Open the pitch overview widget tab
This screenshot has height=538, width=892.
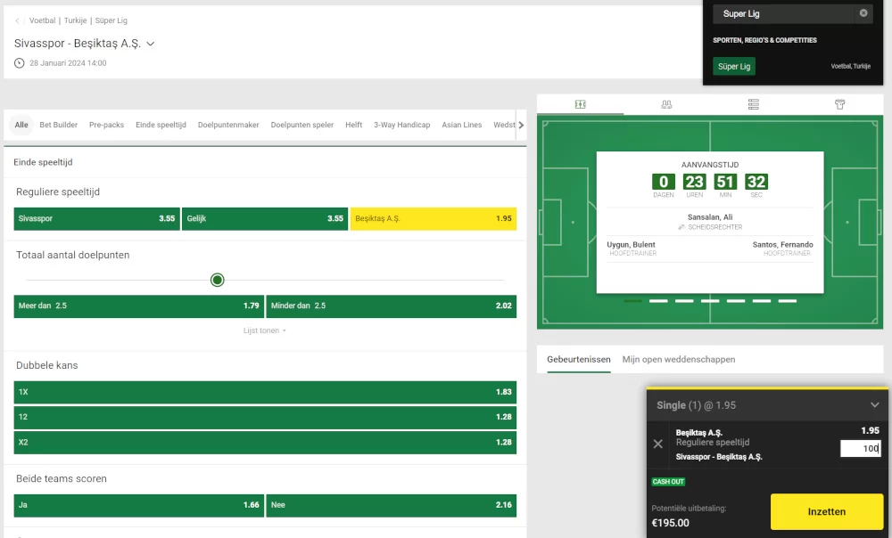pos(580,104)
